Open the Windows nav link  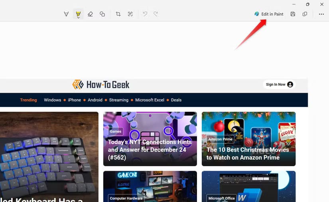pos(53,100)
